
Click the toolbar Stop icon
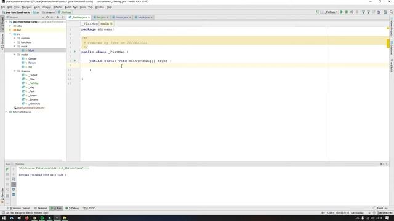[357, 12]
